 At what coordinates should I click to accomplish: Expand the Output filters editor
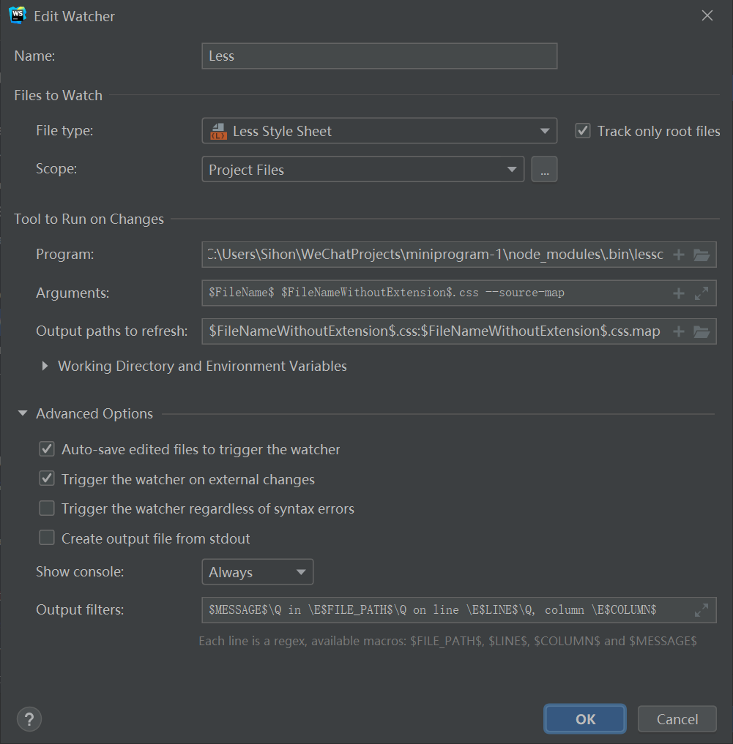click(702, 609)
